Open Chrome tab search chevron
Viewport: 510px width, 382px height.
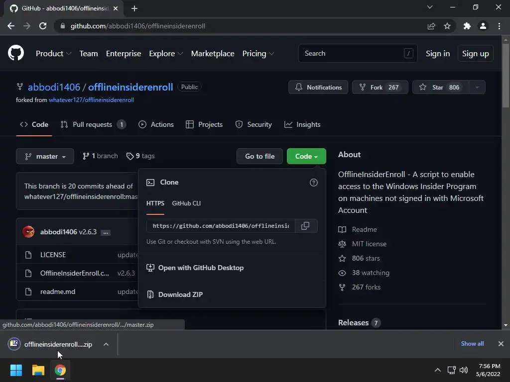pyautogui.click(x=430, y=7)
